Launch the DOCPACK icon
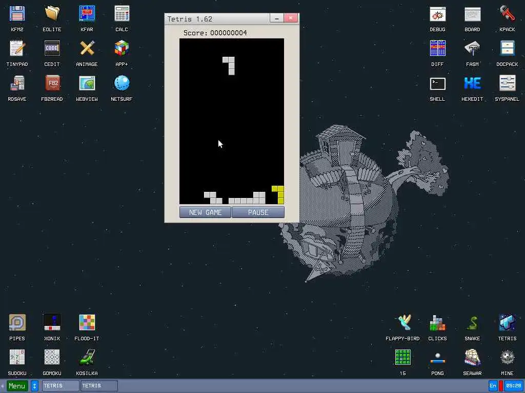Image resolution: width=525 pixels, height=393 pixels. tap(507, 49)
